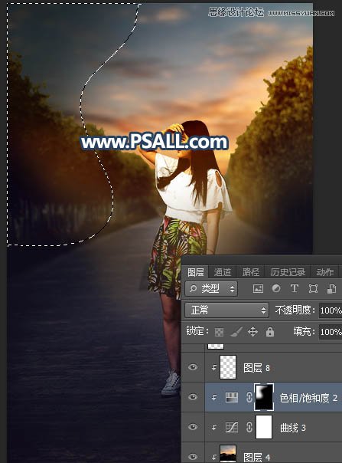
Task: Click Curves adjustment icon on 曲线 3
Action: point(232,427)
